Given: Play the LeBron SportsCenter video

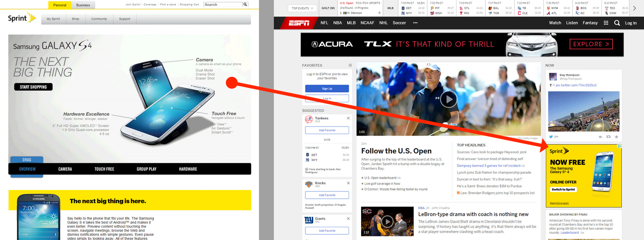Looking at the screenshot, I should click(387, 221).
